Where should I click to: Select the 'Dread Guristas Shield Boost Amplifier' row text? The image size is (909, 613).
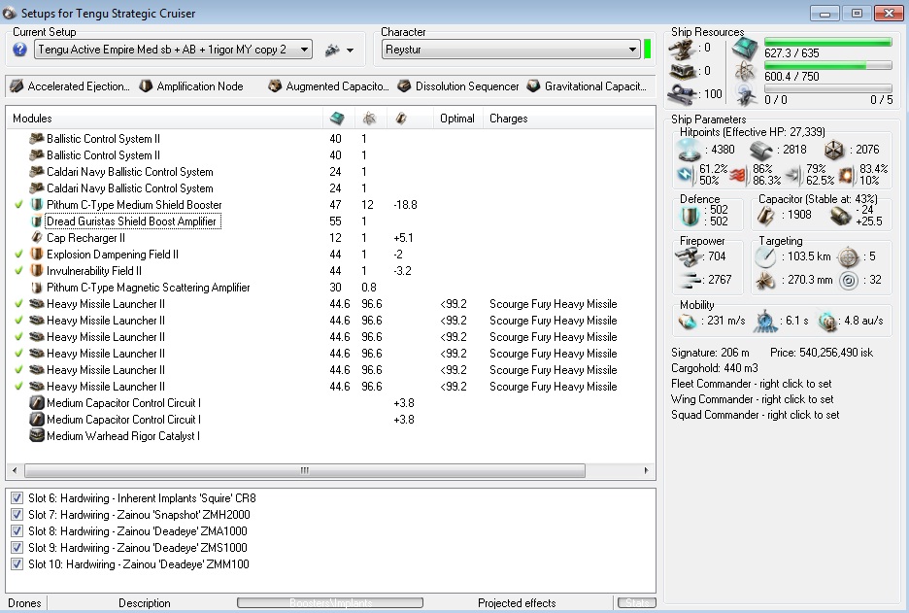point(132,221)
